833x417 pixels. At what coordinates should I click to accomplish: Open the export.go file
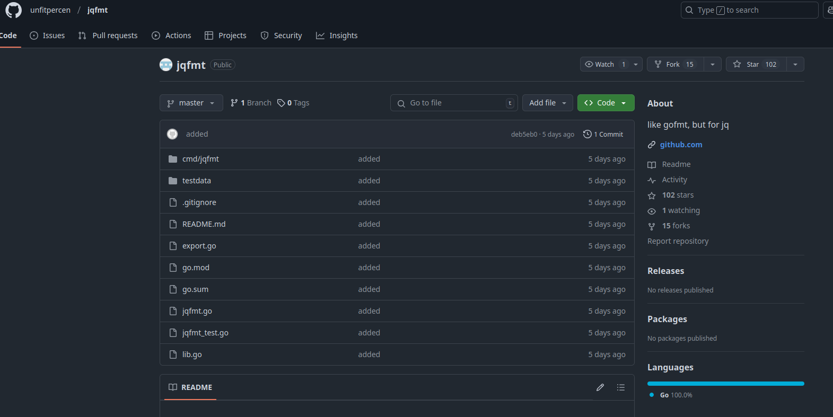pyautogui.click(x=199, y=246)
